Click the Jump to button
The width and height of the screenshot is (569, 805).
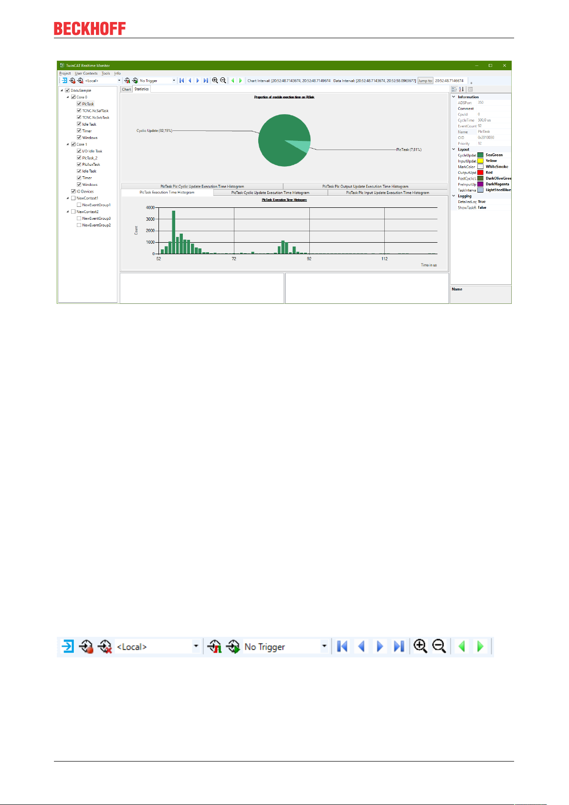coord(425,81)
